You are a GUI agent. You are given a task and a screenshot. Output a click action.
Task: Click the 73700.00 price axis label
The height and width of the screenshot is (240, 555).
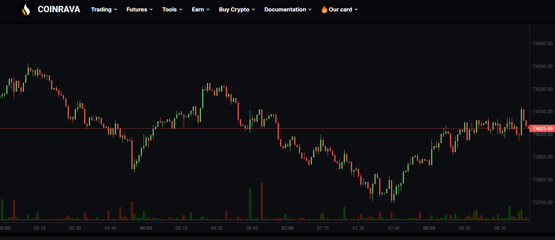point(542,203)
